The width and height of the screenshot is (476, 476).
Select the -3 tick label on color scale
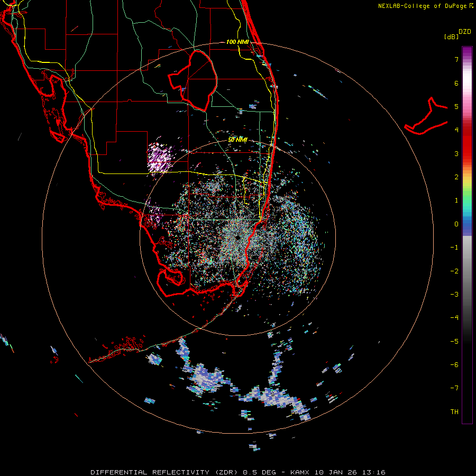(454, 294)
